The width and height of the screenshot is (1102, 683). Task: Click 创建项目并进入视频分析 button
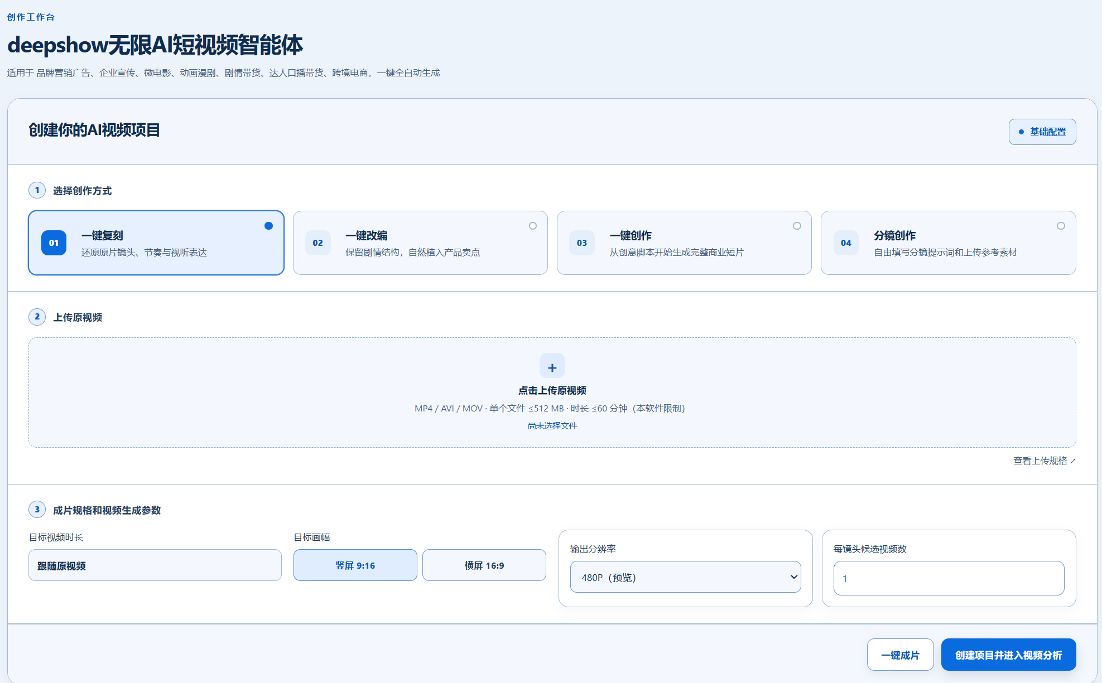[x=1008, y=655]
